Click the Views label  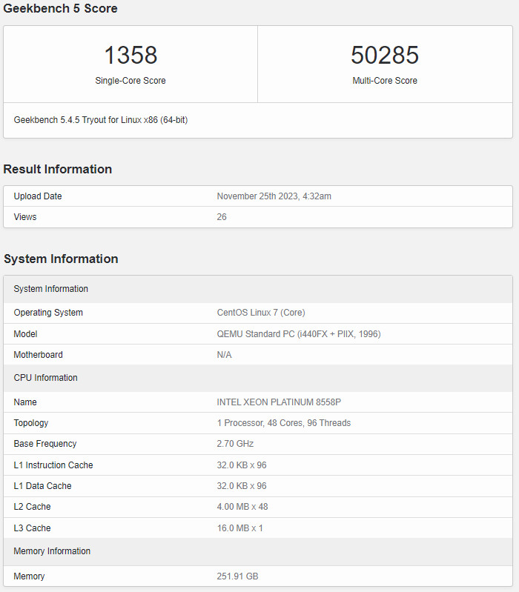25,217
